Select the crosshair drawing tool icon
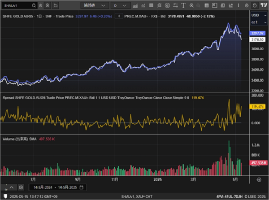This screenshot has height=200, width=269. [175, 5]
